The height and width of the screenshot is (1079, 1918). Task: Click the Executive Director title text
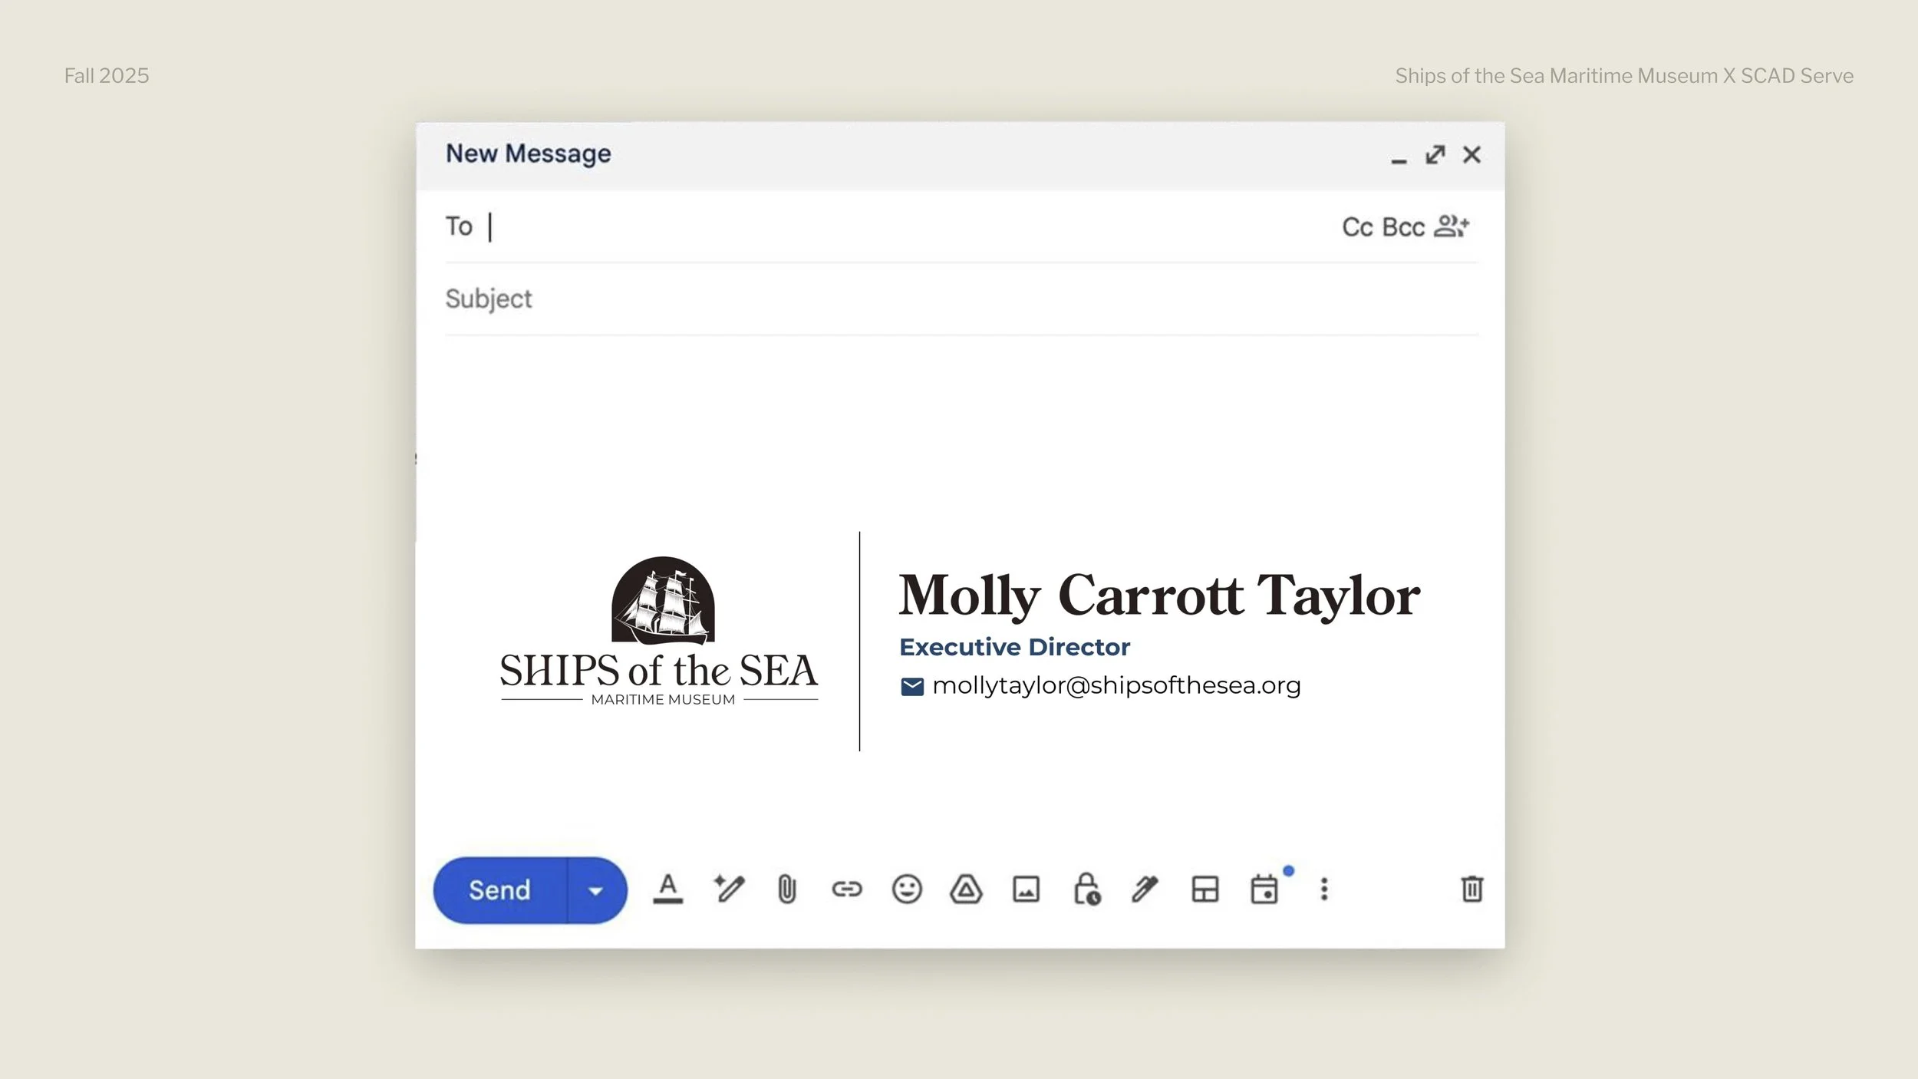click(x=1014, y=647)
